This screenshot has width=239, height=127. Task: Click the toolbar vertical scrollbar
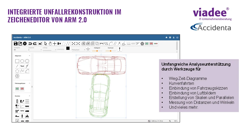(x=177, y=46)
